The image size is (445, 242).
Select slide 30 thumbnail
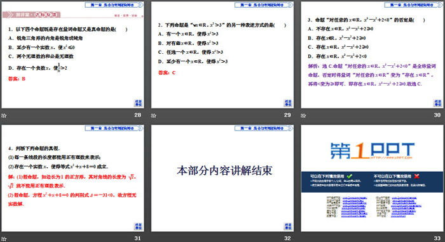(x=373, y=55)
